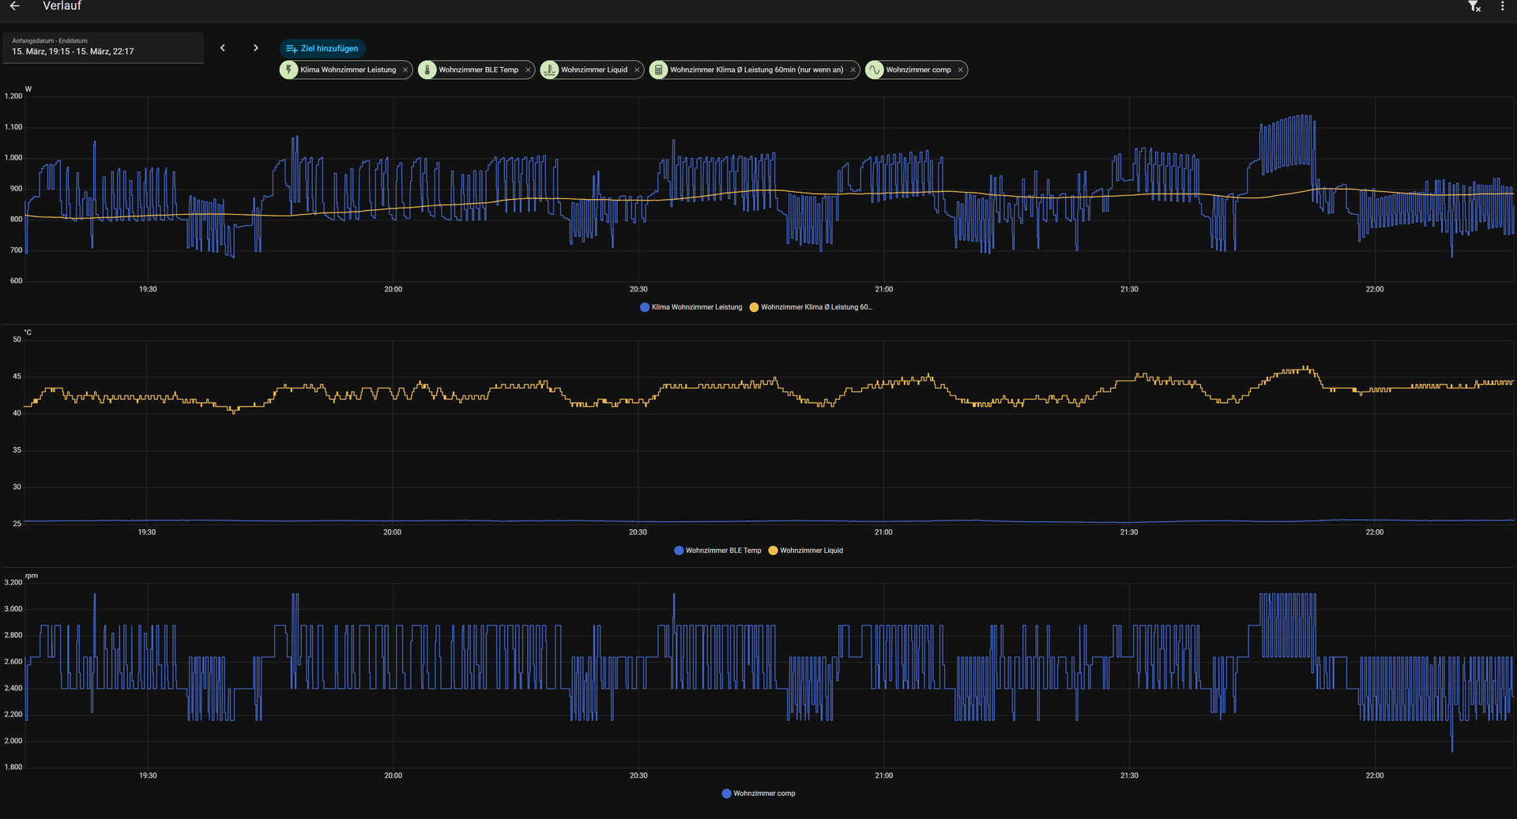Screen dimensions: 1517x819
Task: Click the back arrow next to Verlauf
Action: [x=15, y=6]
